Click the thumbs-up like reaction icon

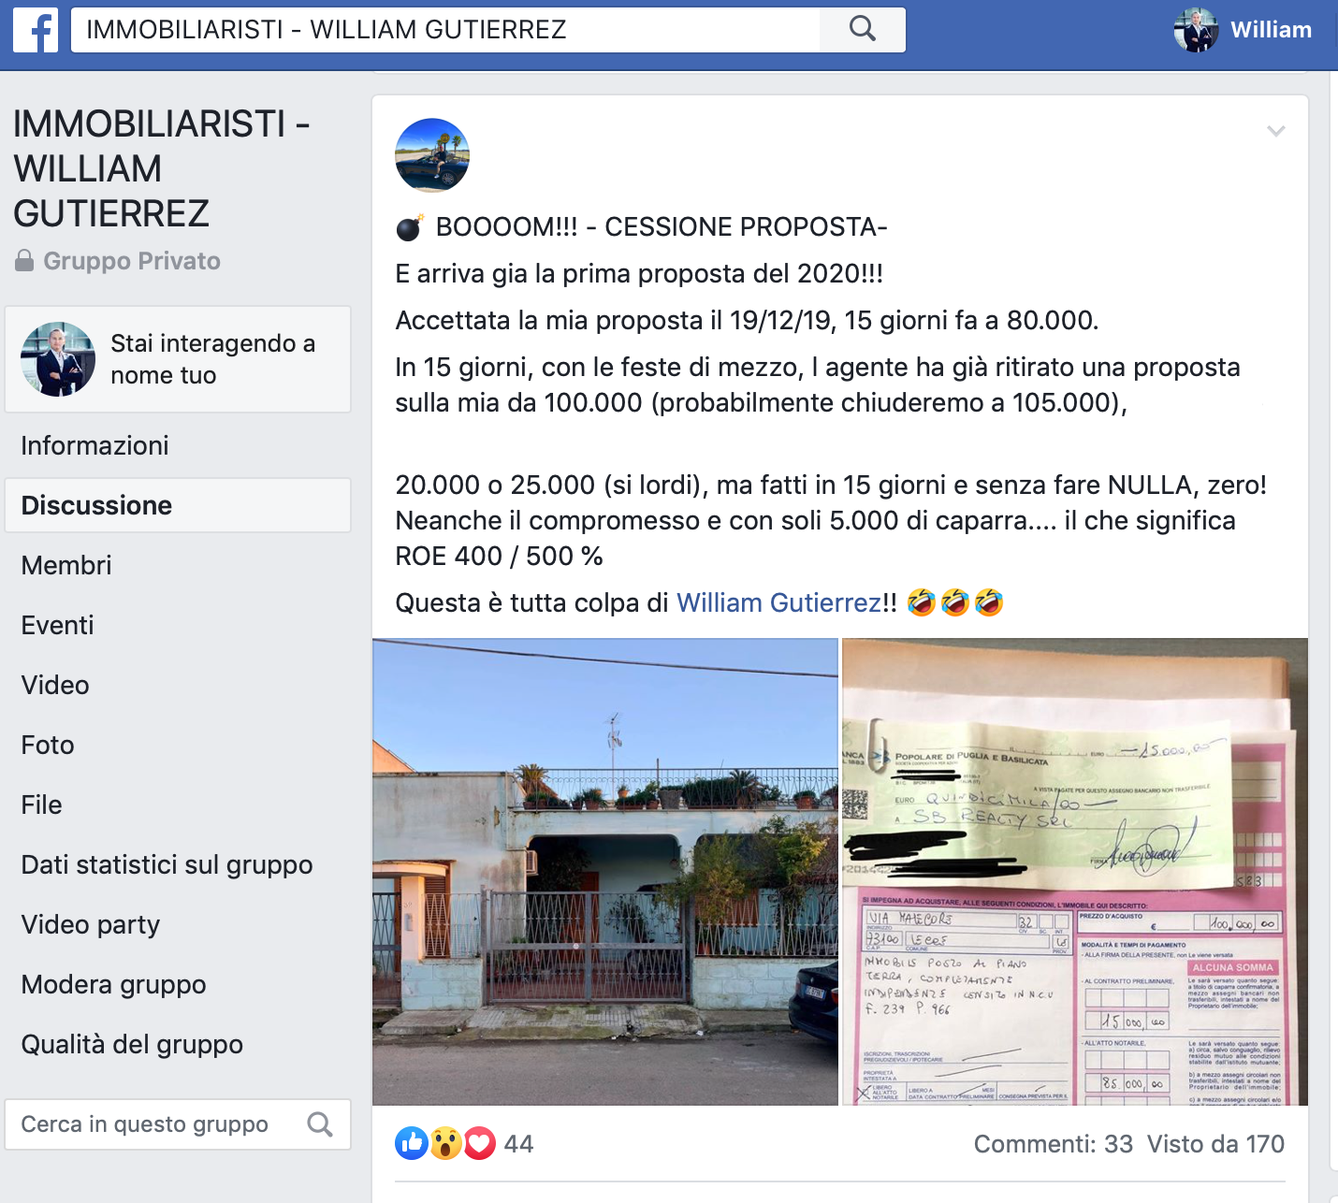[x=412, y=1143]
